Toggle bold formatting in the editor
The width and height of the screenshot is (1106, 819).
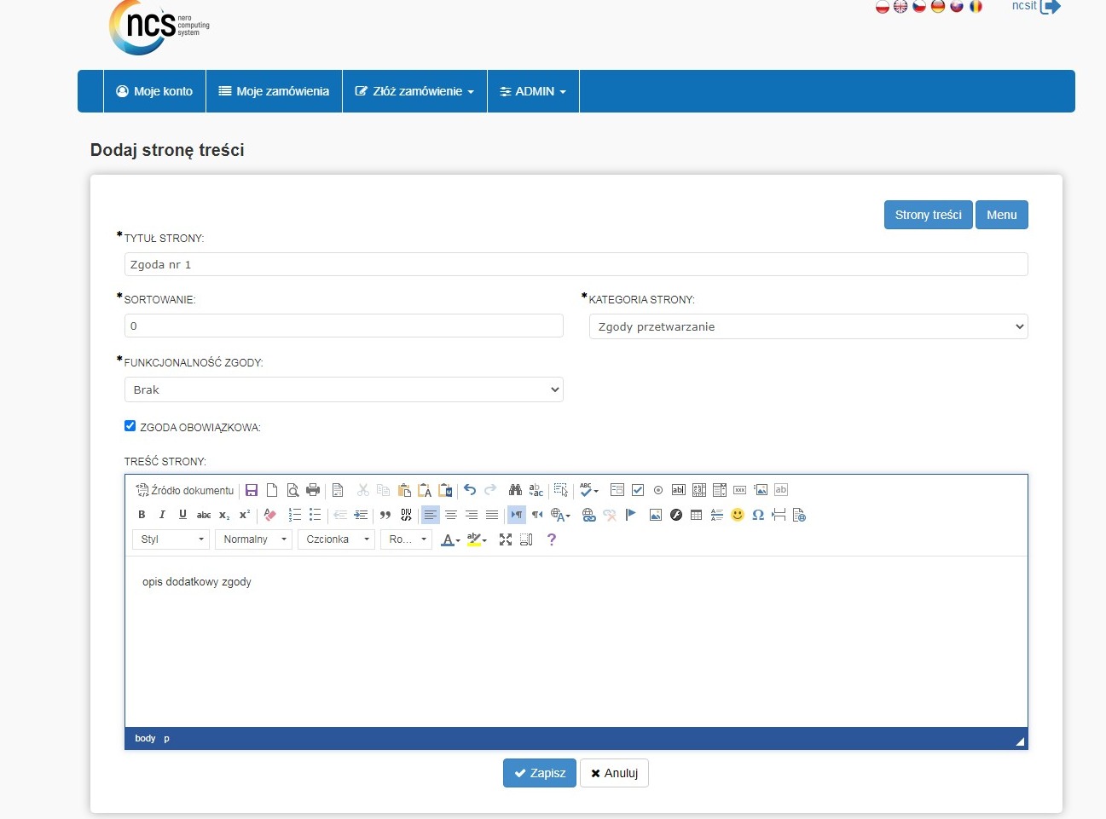click(x=142, y=515)
